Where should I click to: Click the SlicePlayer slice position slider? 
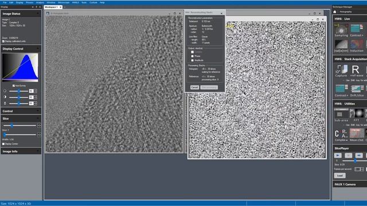coord(354,161)
